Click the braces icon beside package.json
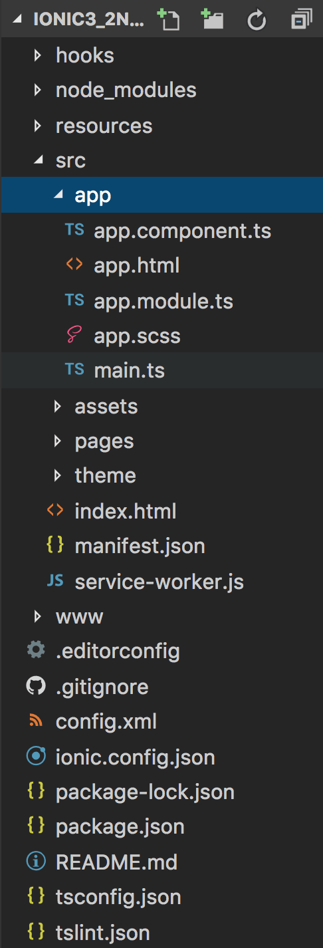Screen dimensions: 323x948 [x=36, y=826]
